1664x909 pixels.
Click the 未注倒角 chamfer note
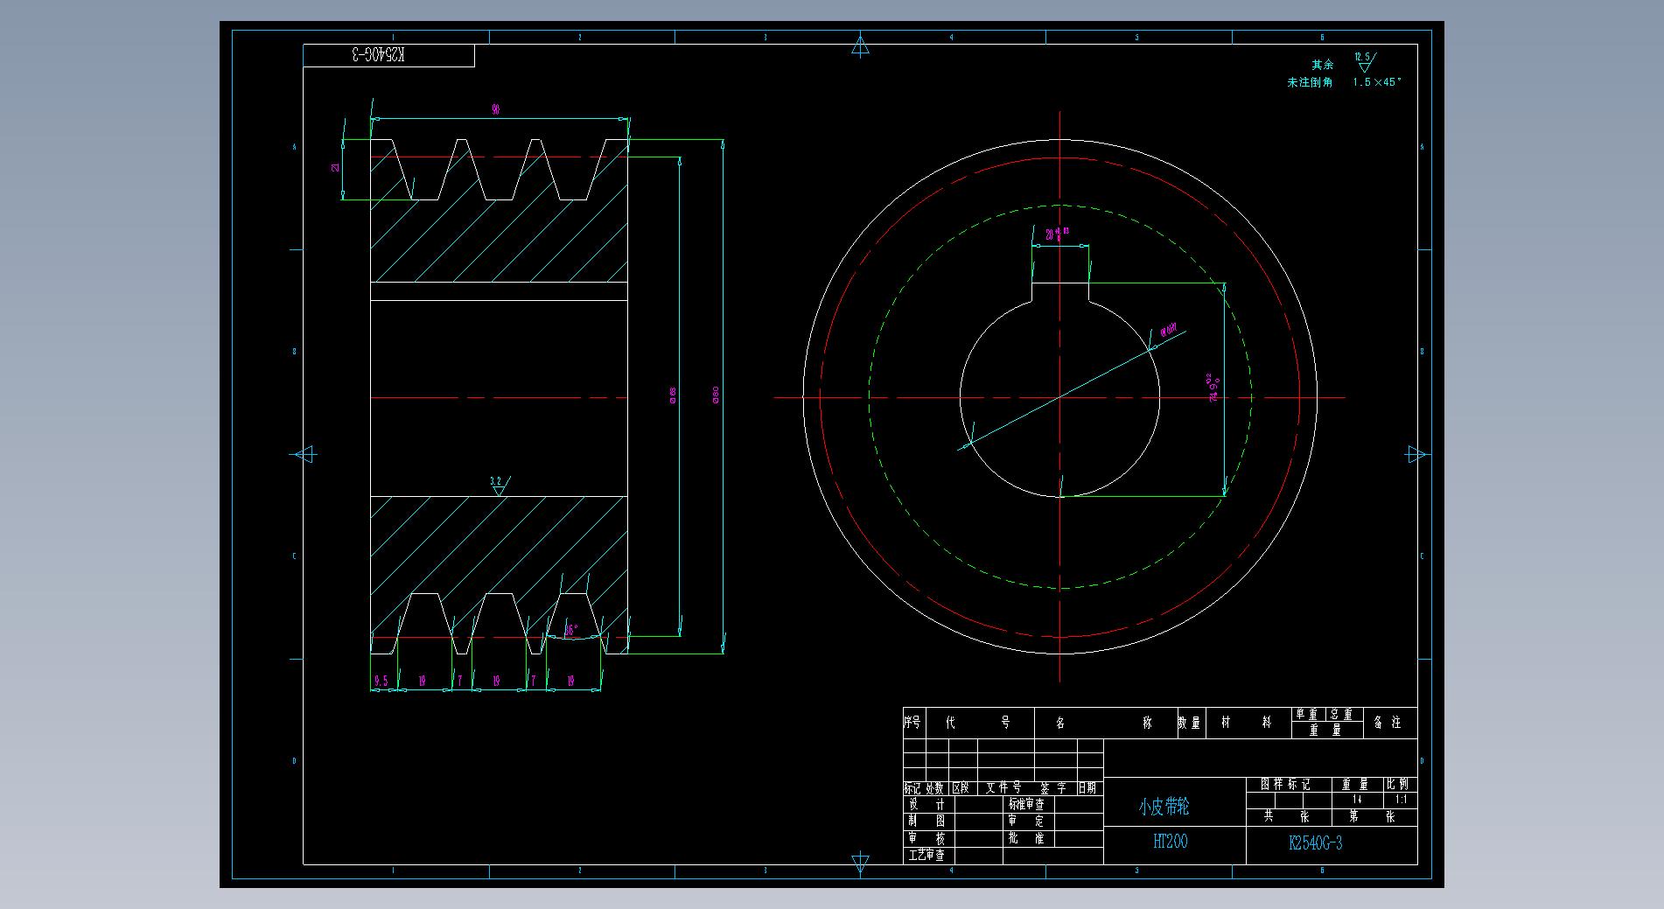pos(1310,82)
